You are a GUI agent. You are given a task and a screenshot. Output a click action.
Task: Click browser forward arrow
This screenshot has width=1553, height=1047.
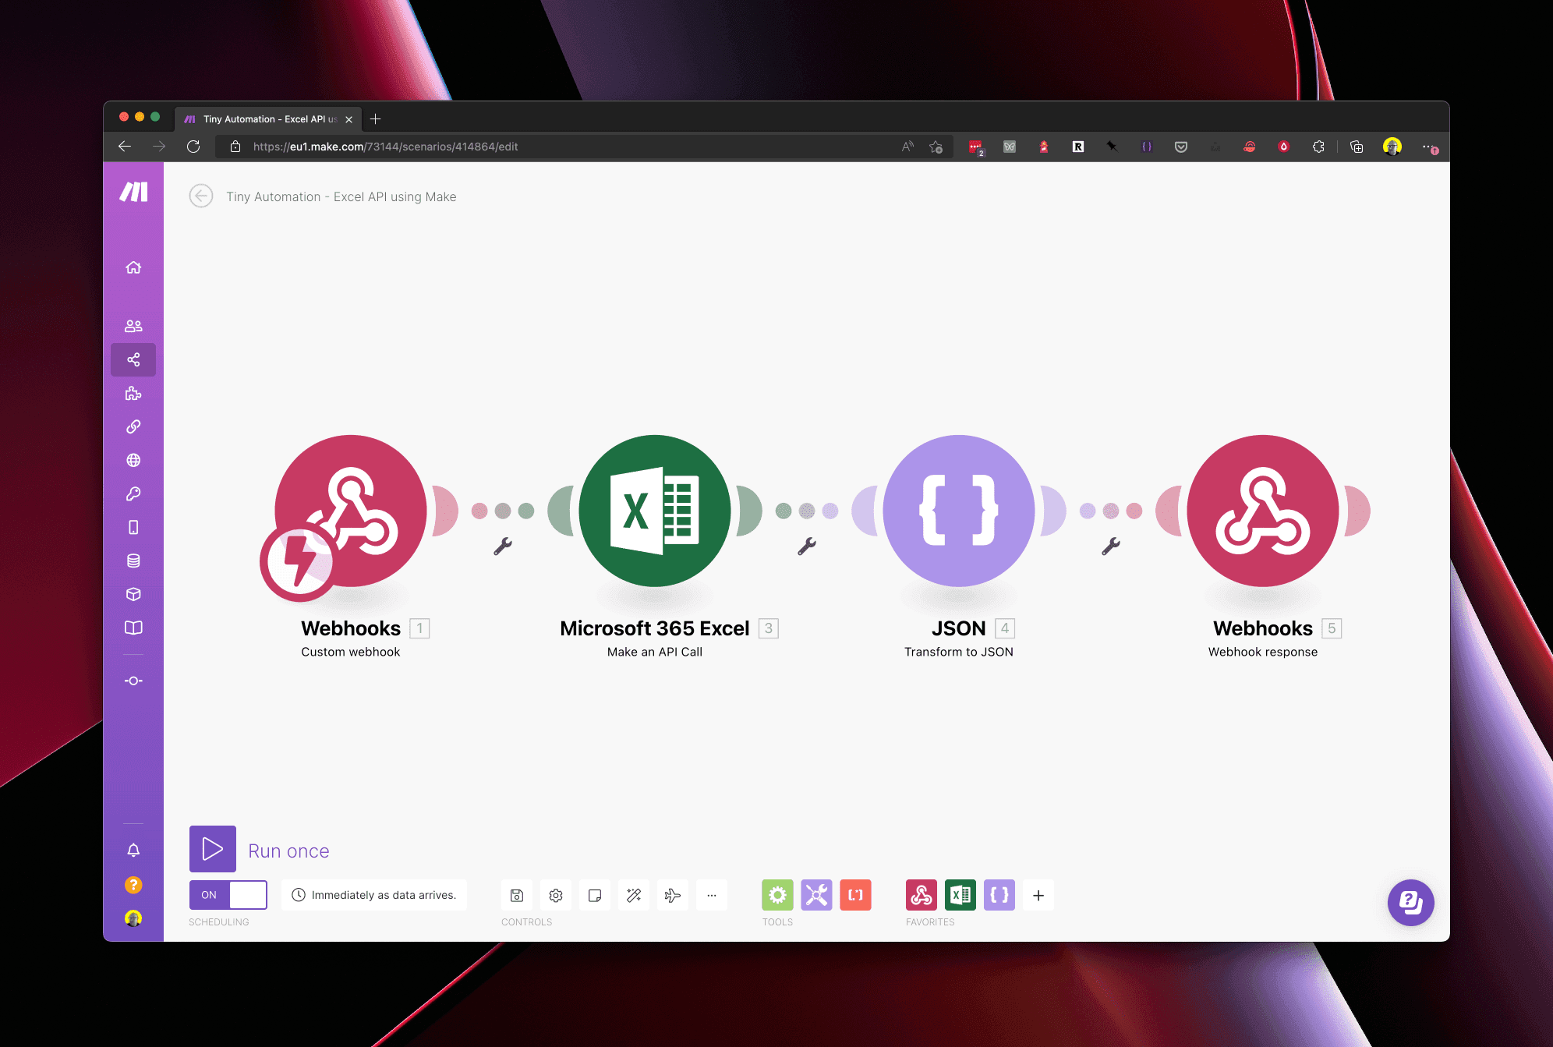[x=159, y=147]
